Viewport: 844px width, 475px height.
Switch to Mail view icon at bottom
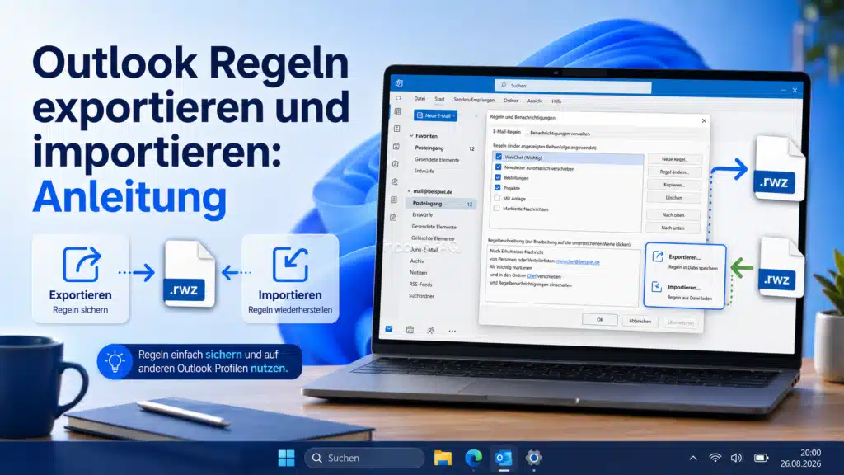point(389,329)
